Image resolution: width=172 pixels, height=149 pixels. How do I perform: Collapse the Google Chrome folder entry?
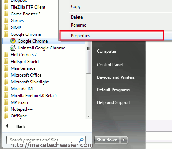[x=26, y=34]
